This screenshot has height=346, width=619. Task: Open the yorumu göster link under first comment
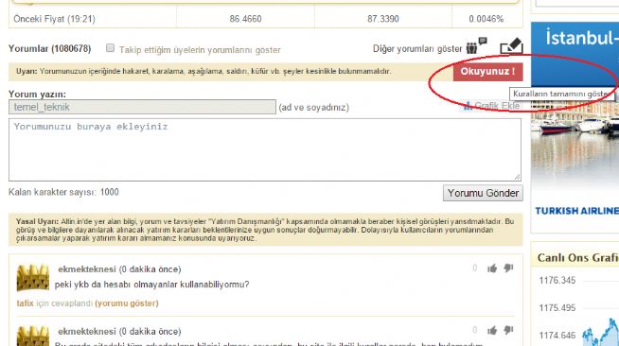(127, 303)
